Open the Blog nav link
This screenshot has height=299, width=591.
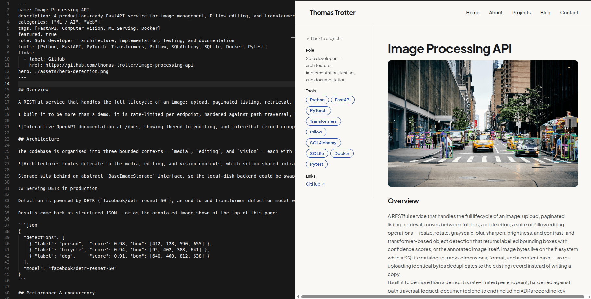(545, 13)
